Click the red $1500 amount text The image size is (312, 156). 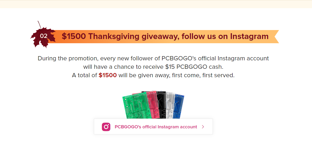[108, 75]
